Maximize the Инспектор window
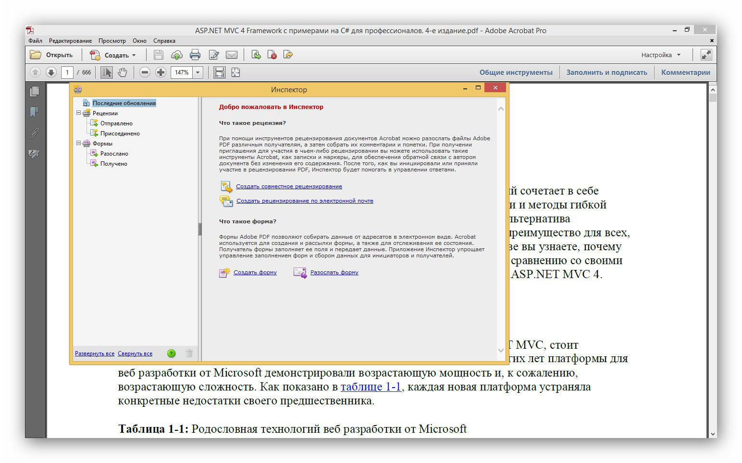The height and width of the screenshot is (463, 742). pos(478,87)
